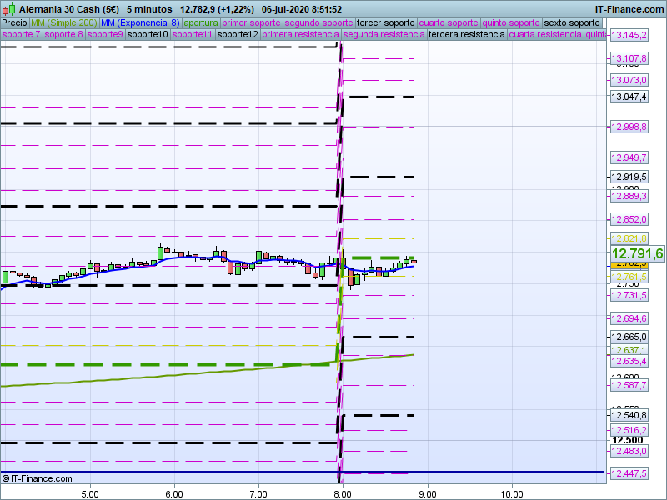
Task: Click the 5 minutos timeframe text
Action: [x=148, y=9]
